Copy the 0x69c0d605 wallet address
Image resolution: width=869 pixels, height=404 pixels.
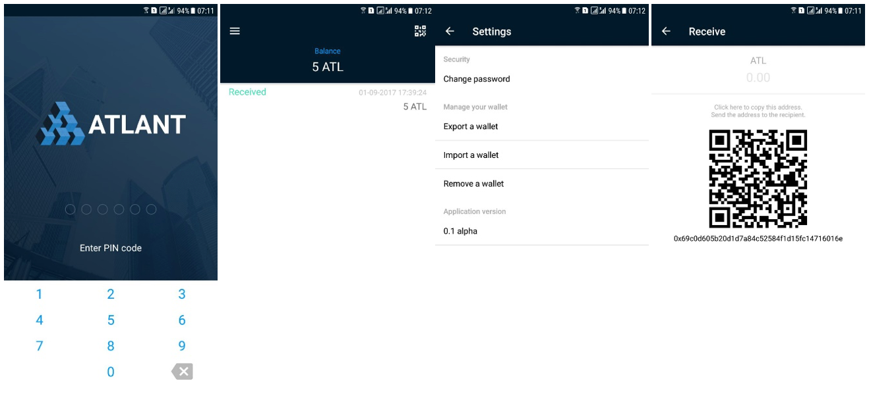click(x=758, y=239)
